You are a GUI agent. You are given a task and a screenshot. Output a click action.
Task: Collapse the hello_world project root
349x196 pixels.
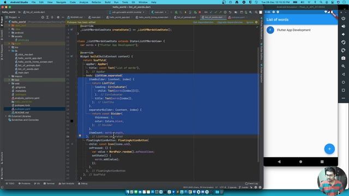(x=6, y=22)
